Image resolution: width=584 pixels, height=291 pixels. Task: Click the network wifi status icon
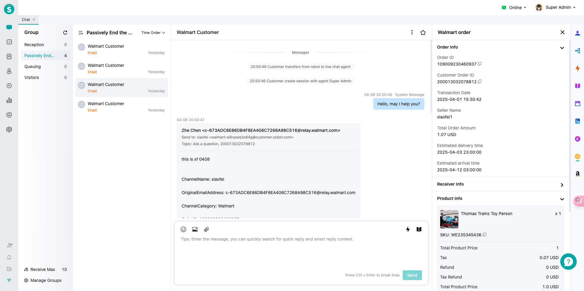click(9, 280)
